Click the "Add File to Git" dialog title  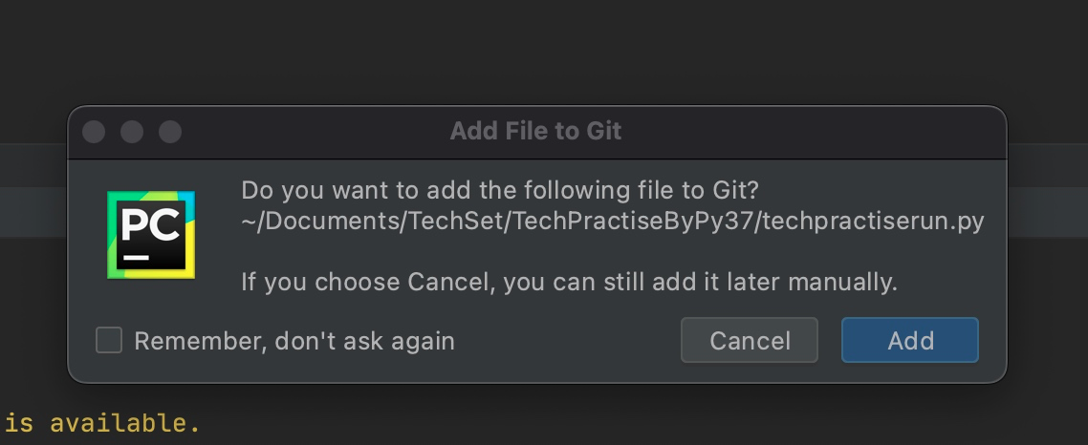pyautogui.click(x=535, y=131)
